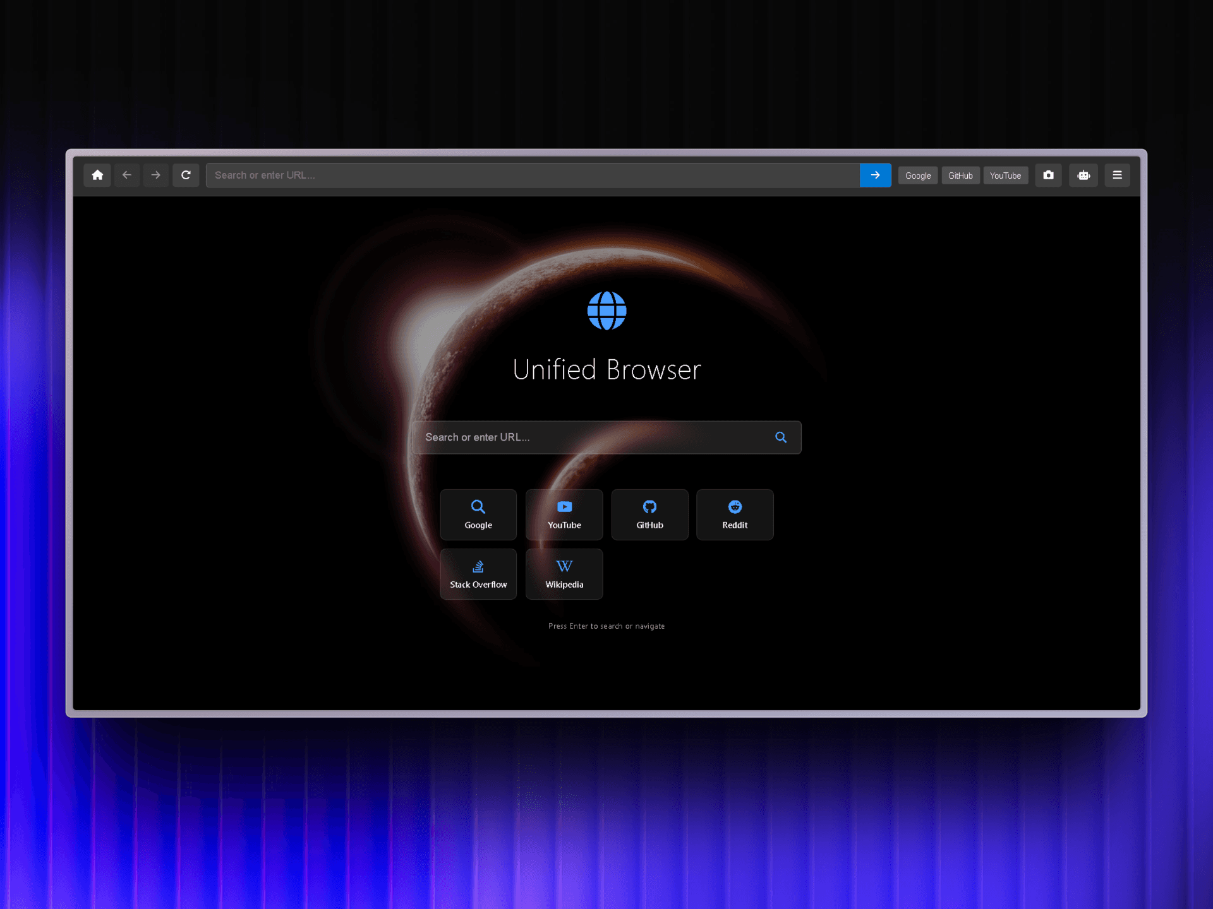Click the center 'Search or enter URL' field
Screen dimensions: 1213x909
(588, 437)
